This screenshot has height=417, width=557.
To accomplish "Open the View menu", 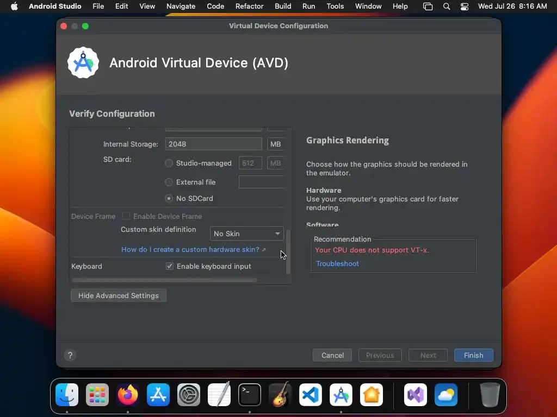I will point(147,6).
